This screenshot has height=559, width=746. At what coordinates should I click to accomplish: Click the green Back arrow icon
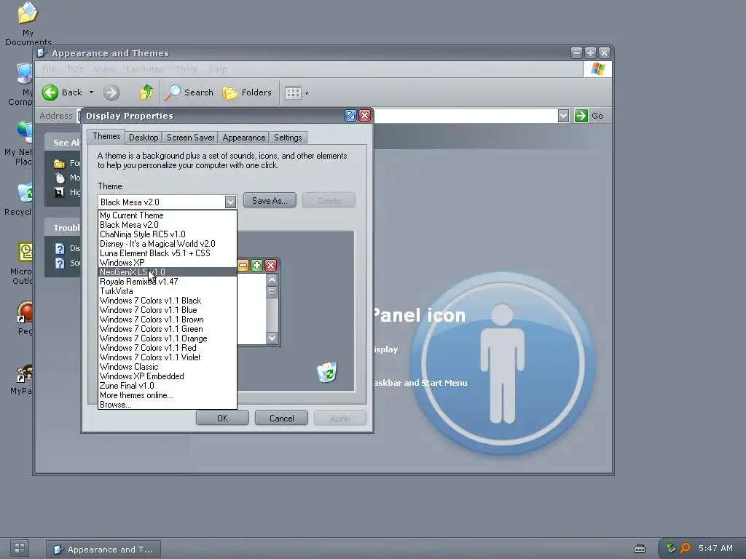coord(50,92)
